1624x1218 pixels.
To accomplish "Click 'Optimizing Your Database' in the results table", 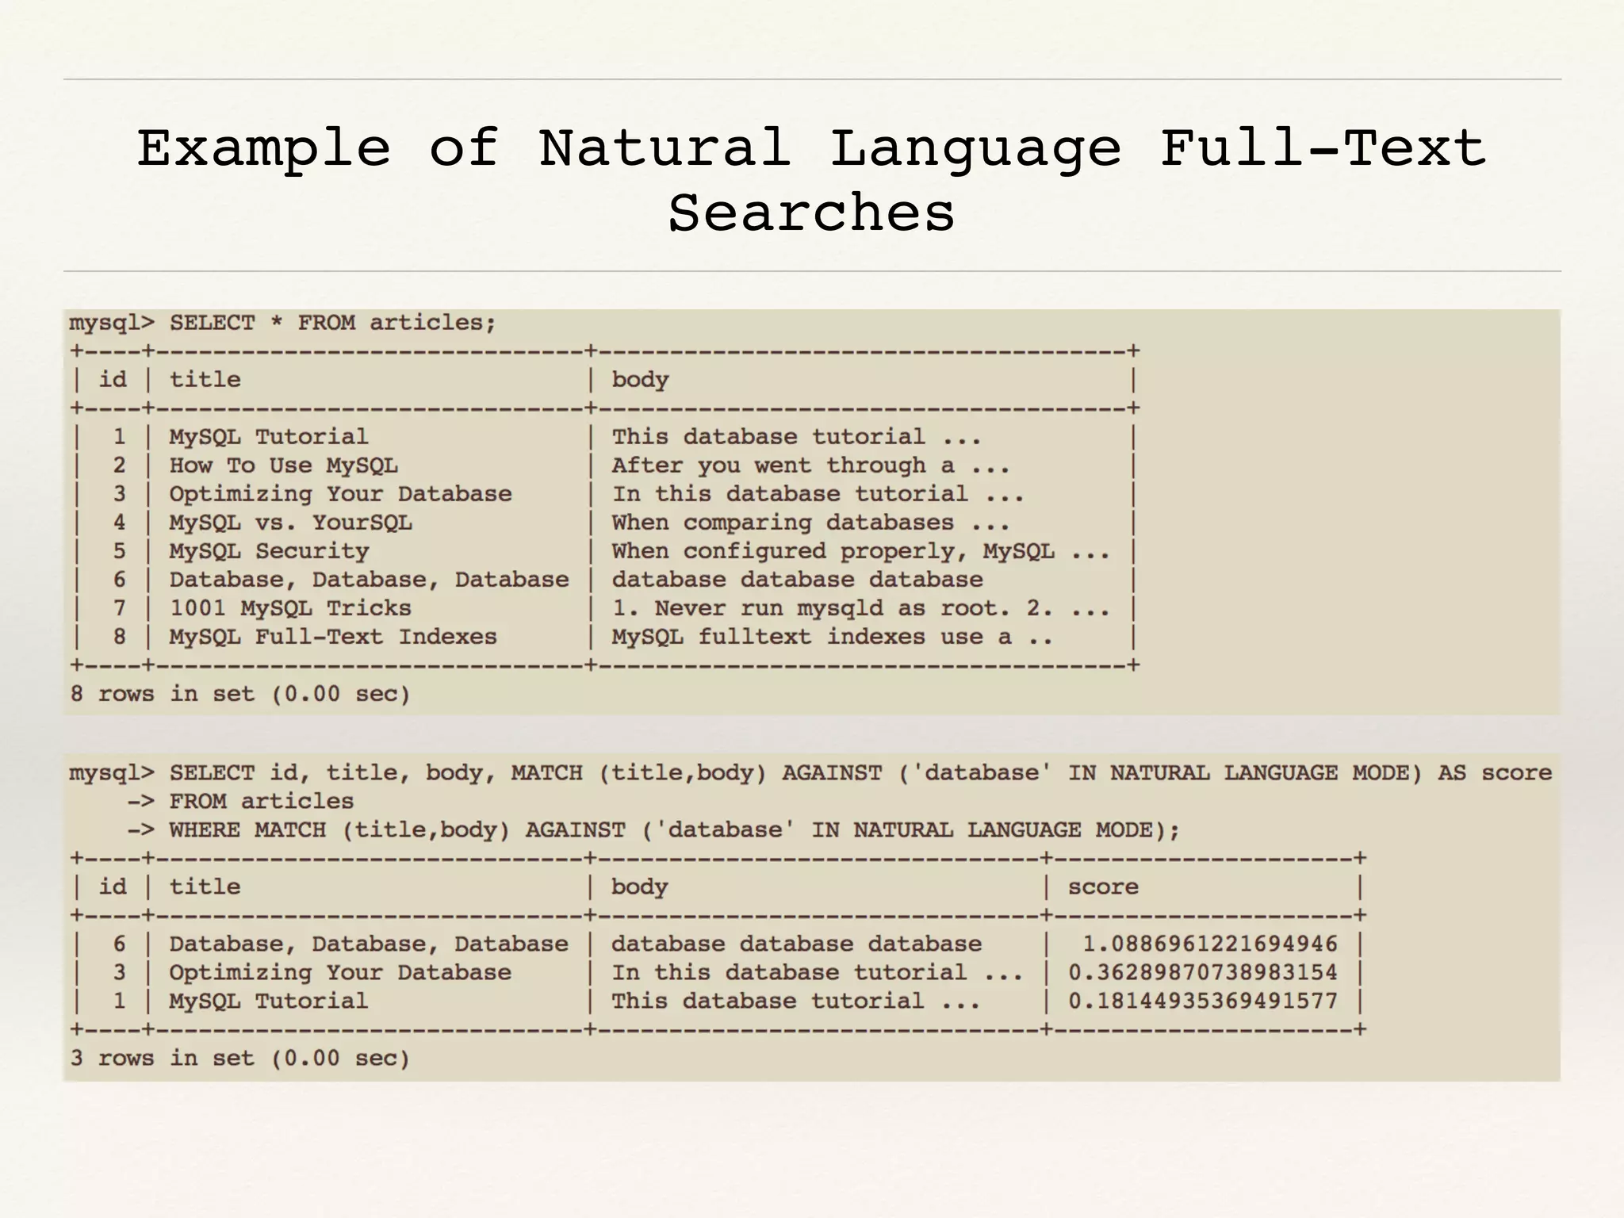I will tap(340, 973).
